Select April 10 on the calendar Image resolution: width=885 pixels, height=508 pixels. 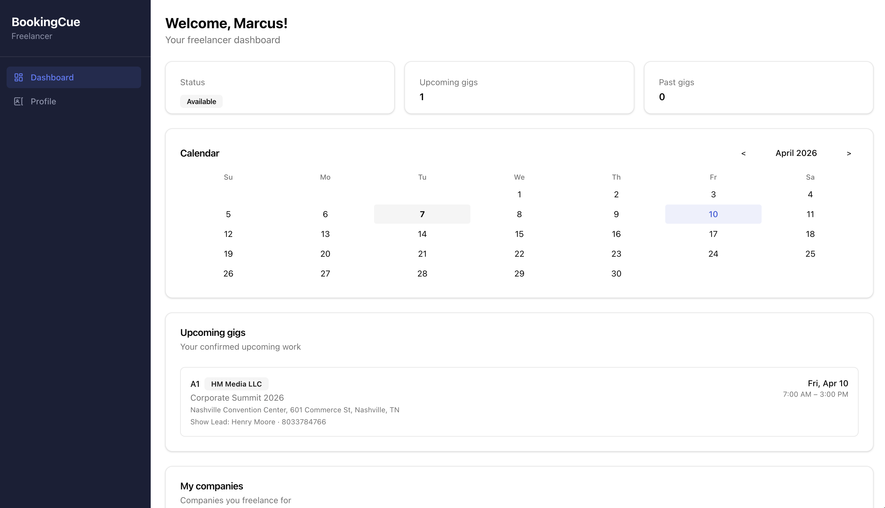(713, 214)
